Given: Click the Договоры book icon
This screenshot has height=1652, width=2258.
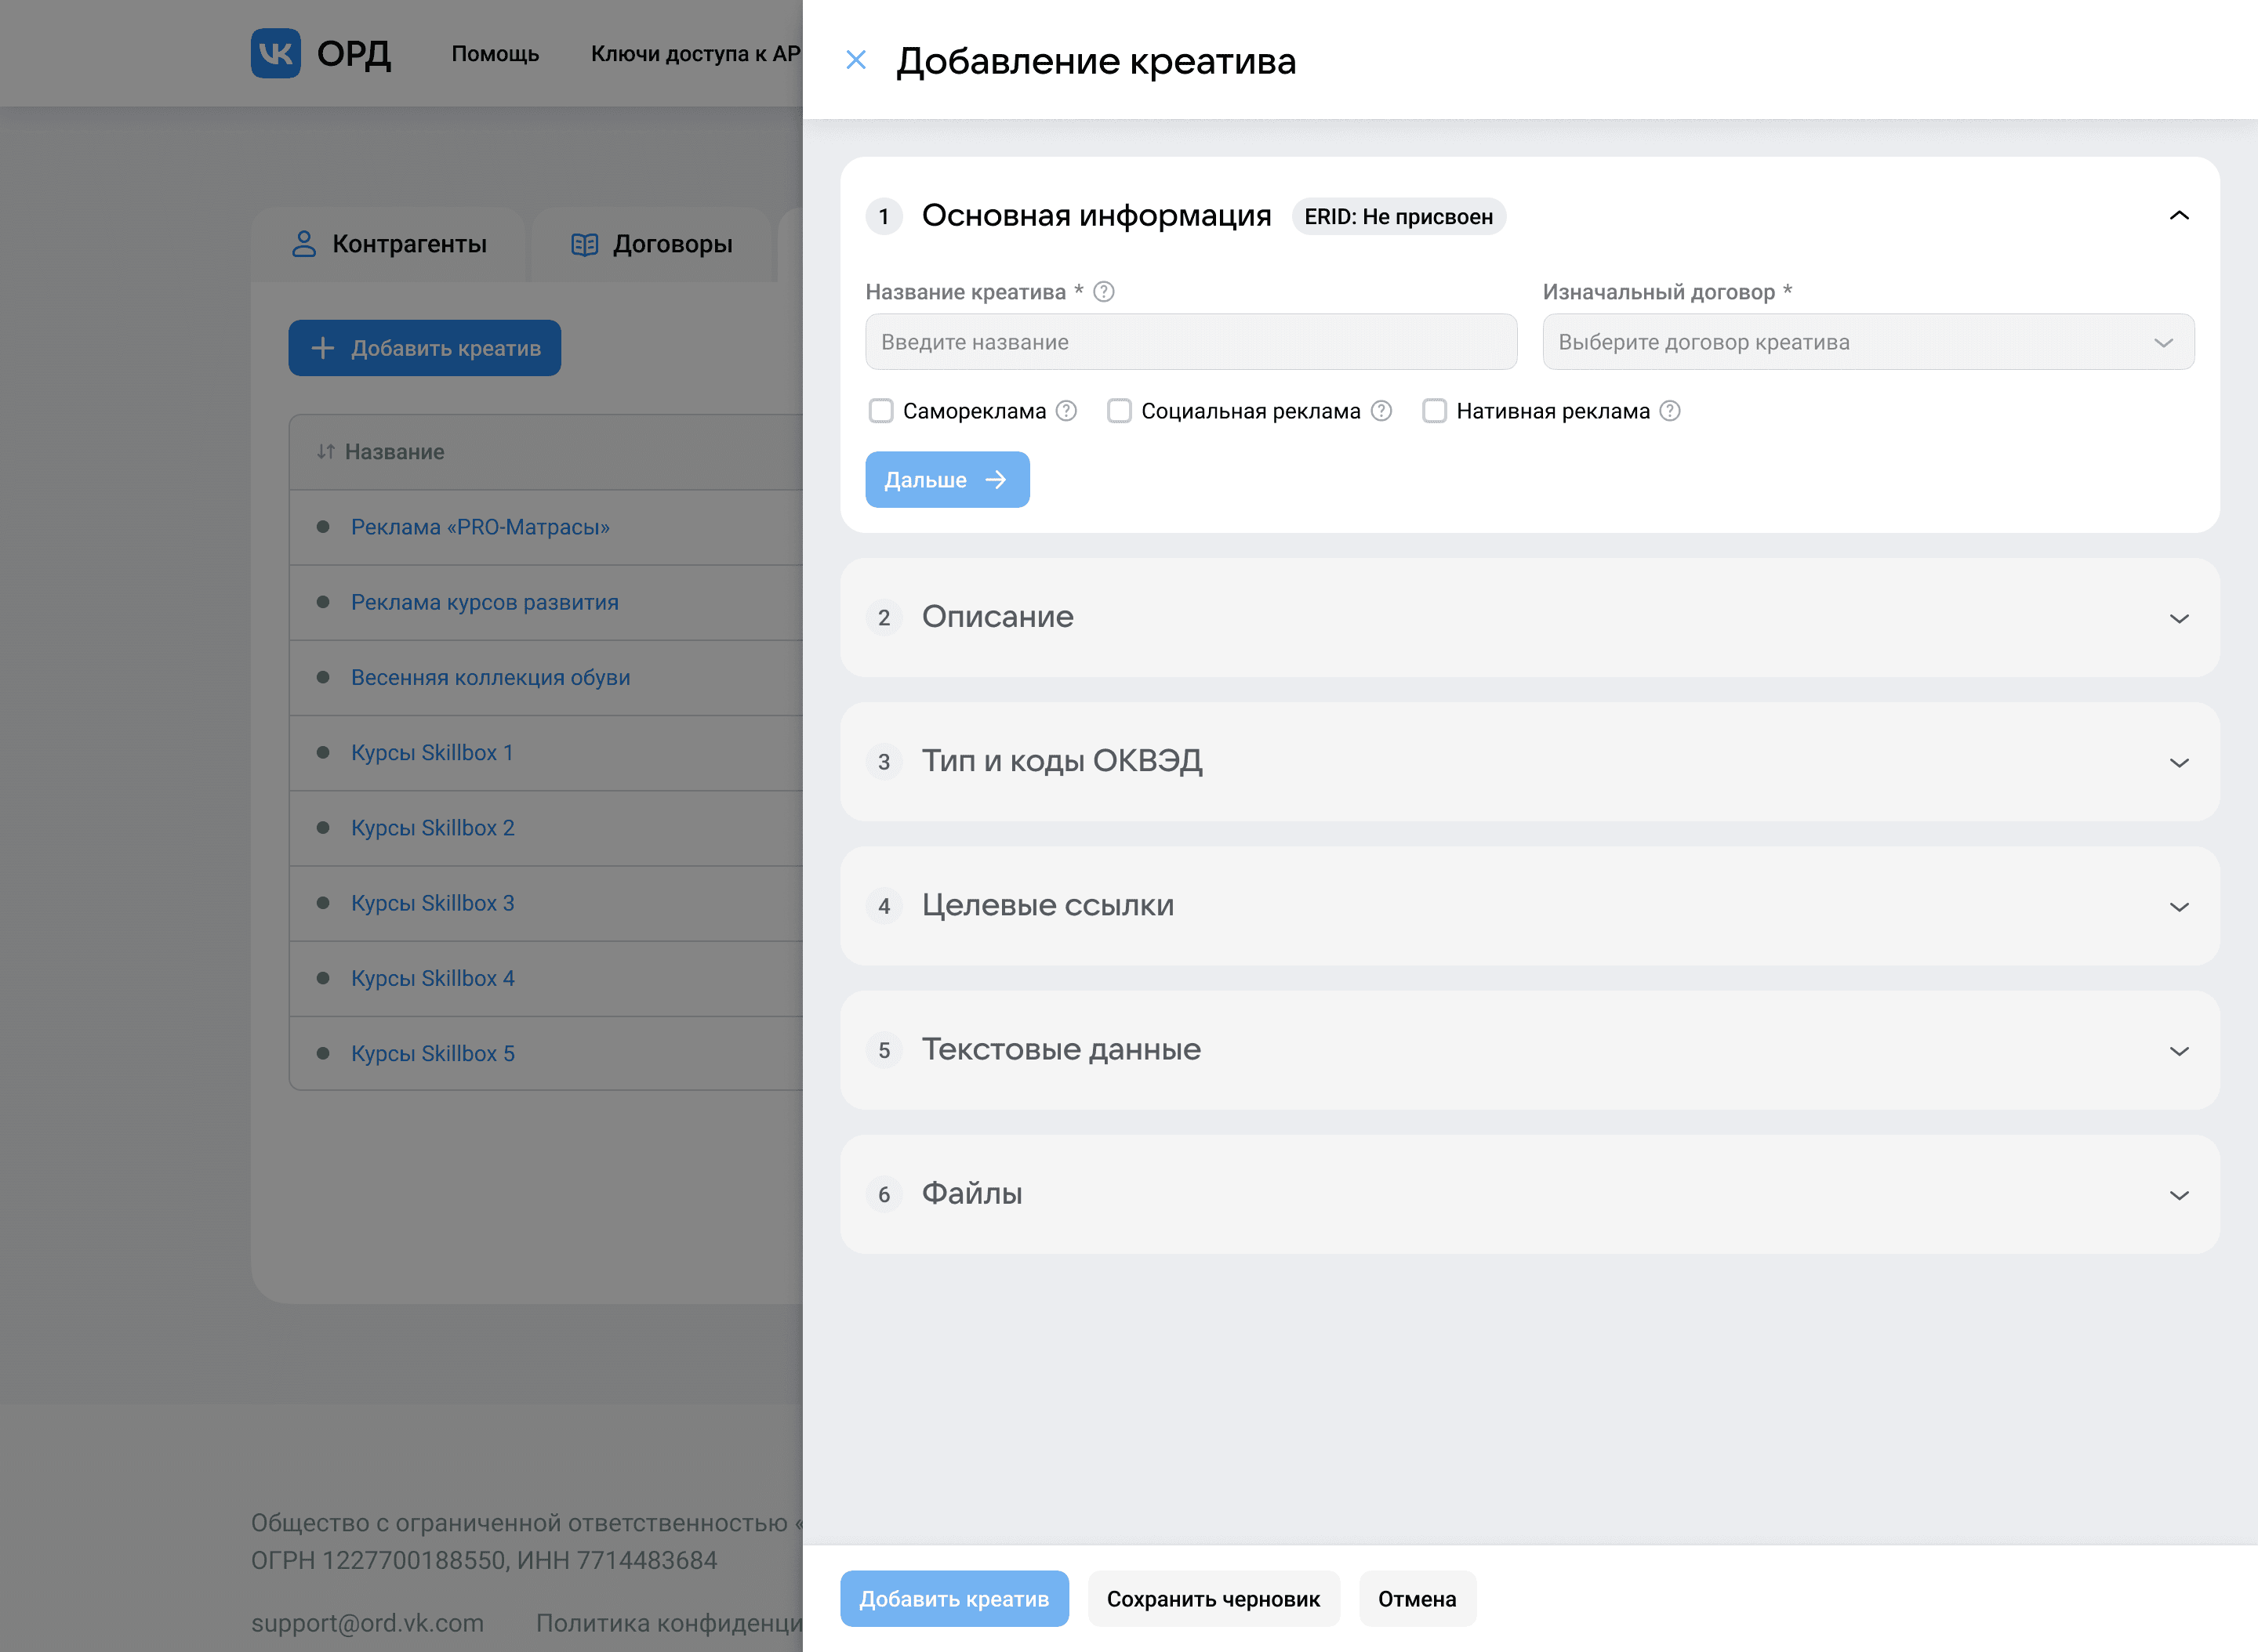Looking at the screenshot, I should 584,244.
